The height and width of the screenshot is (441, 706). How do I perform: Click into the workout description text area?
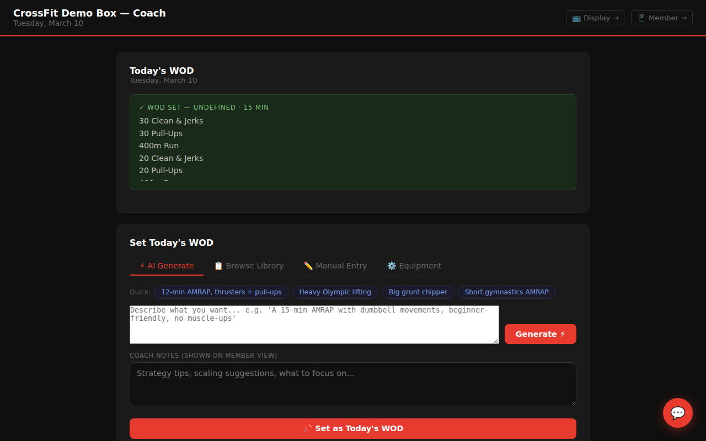click(x=314, y=324)
